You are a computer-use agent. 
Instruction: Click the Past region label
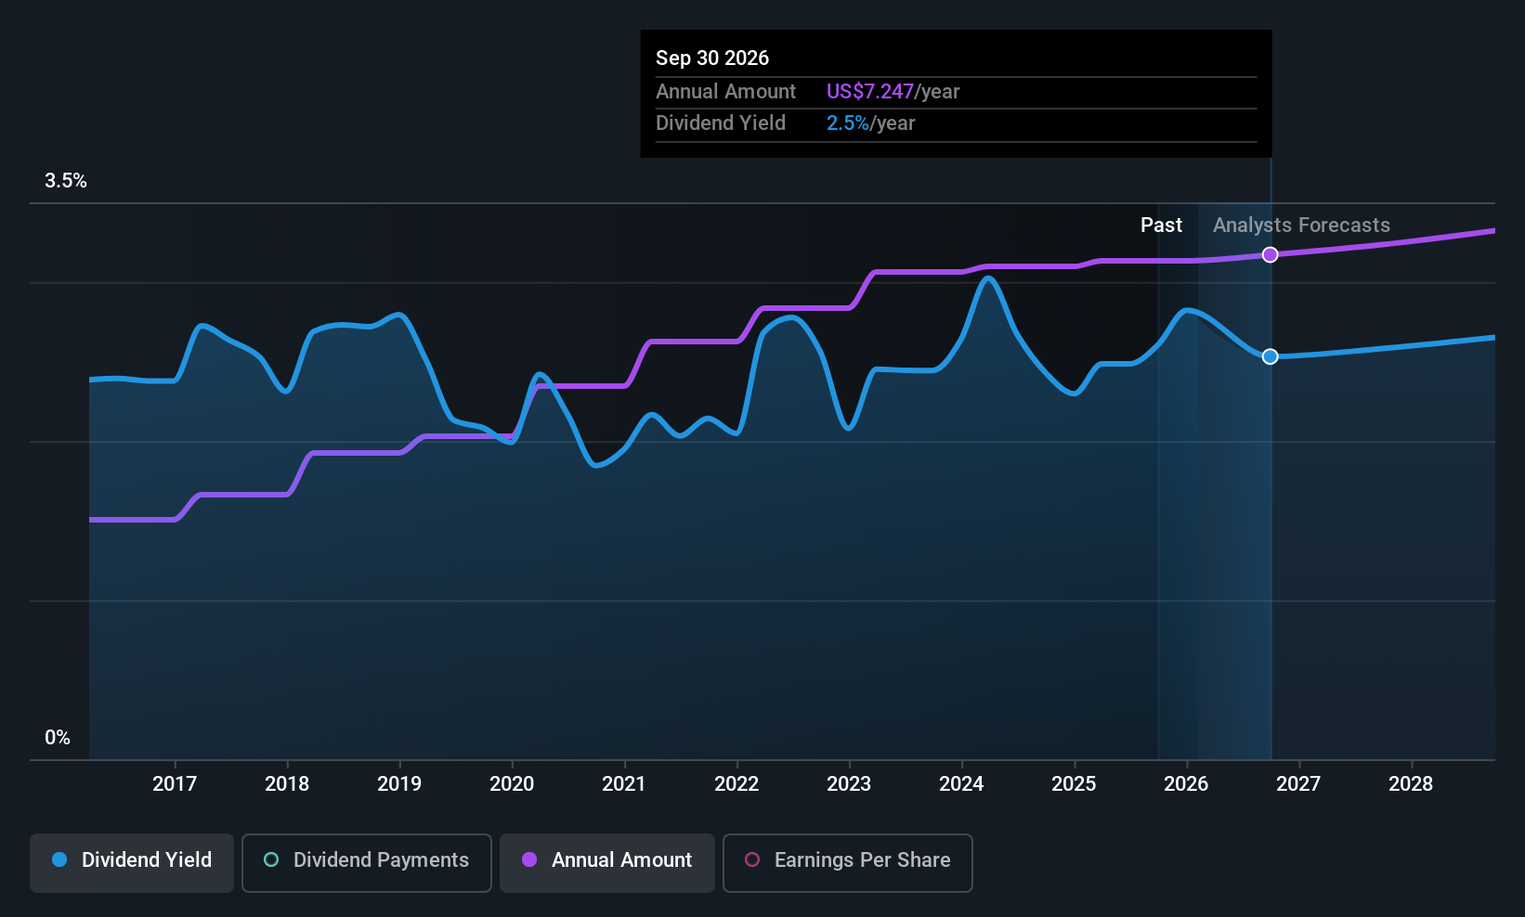[x=1161, y=225]
